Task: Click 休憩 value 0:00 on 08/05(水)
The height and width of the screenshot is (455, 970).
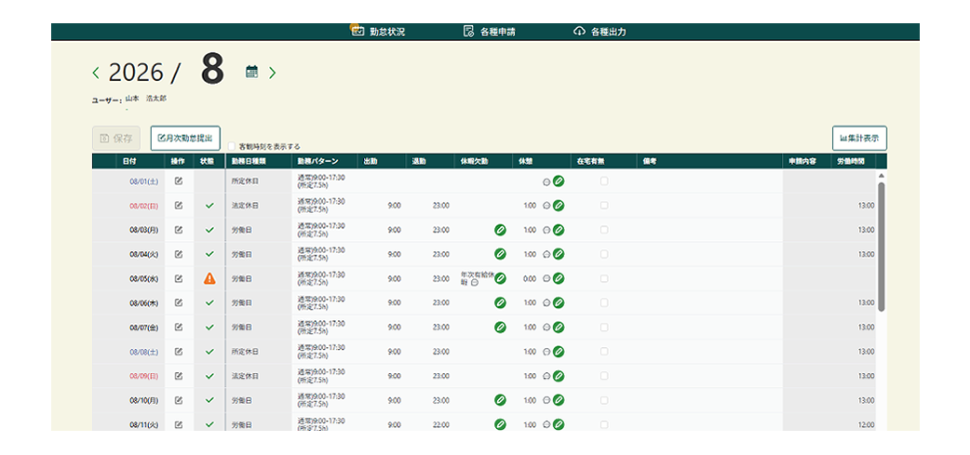Action: (530, 279)
